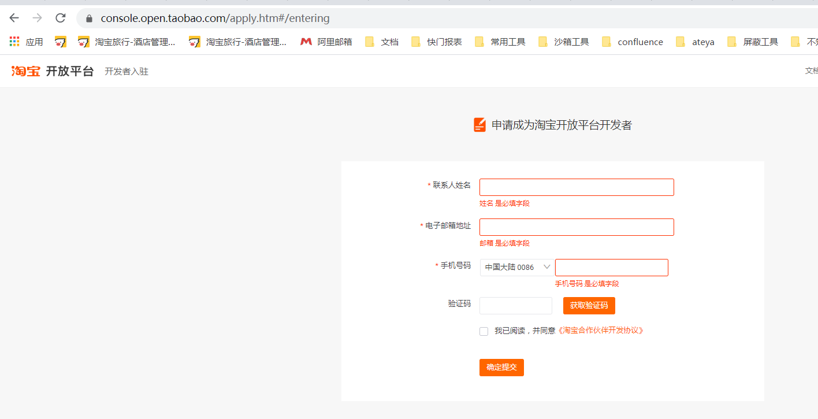Focus the 联系人姓名 input field

pyautogui.click(x=577, y=187)
